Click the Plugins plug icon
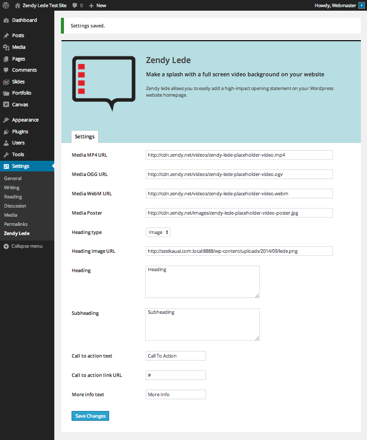 [6, 132]
